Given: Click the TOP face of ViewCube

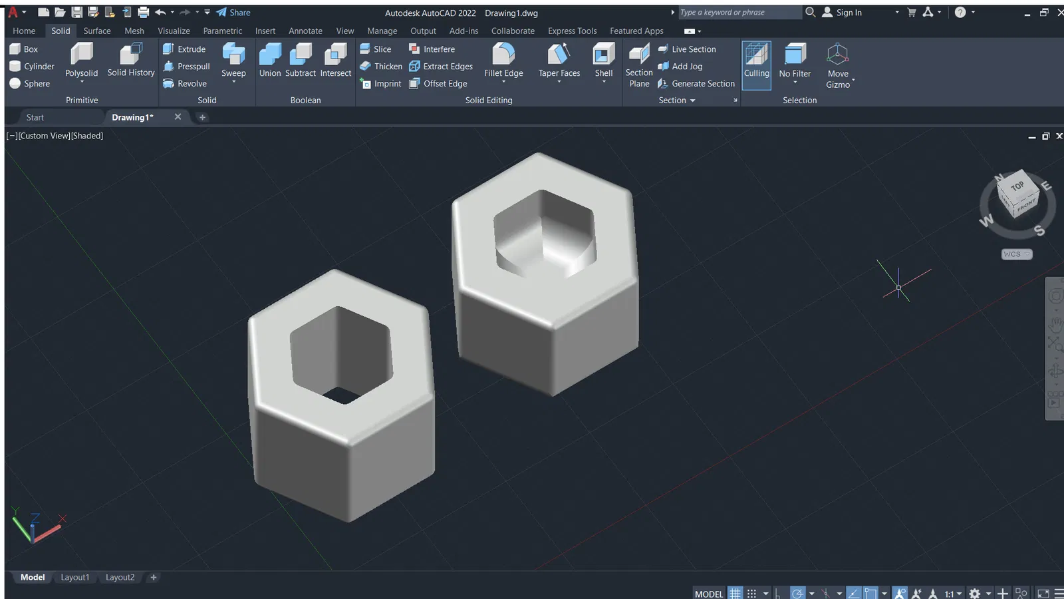Looking at the screenshot, I should pos(1017,186).
